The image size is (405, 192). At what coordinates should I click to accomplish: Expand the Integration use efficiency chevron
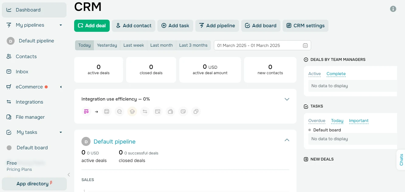point(287,99)
